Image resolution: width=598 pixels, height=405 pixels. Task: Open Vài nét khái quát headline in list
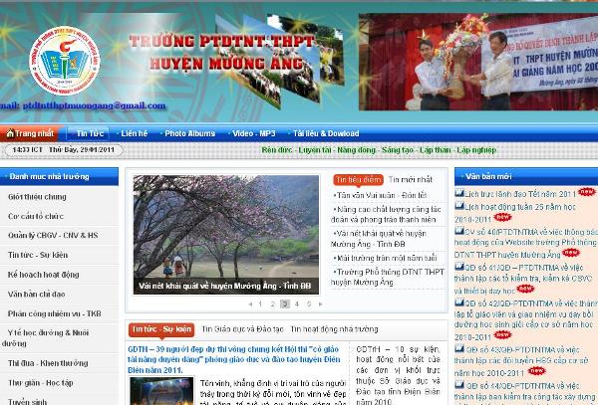pos(379,239)
